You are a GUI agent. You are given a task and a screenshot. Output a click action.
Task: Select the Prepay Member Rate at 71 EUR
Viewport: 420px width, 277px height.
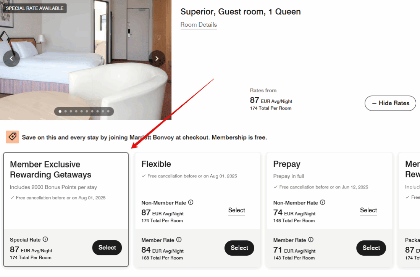[x=371, y=248]
